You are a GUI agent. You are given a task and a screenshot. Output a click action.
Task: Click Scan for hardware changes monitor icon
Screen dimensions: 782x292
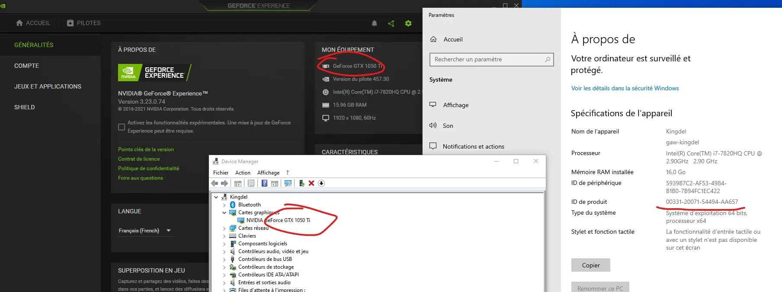tap(288, 183)
